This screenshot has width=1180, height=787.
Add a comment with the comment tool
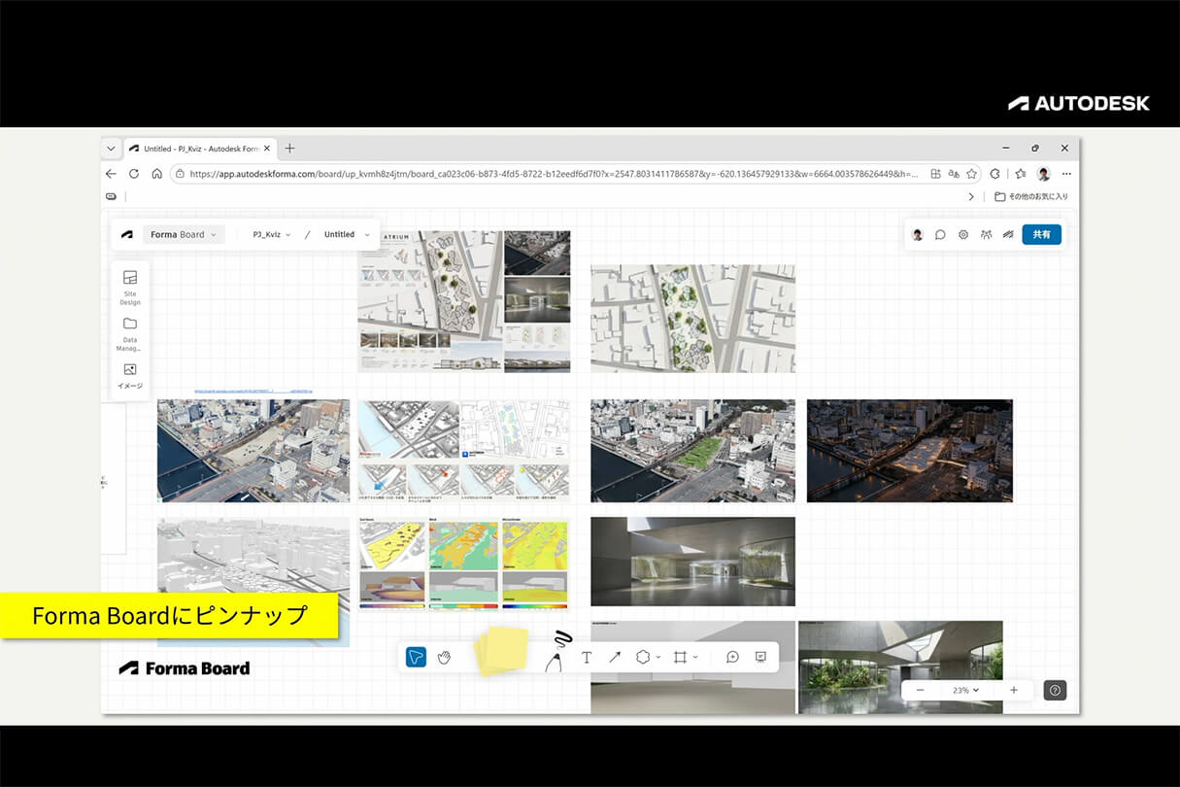(732, 658)
